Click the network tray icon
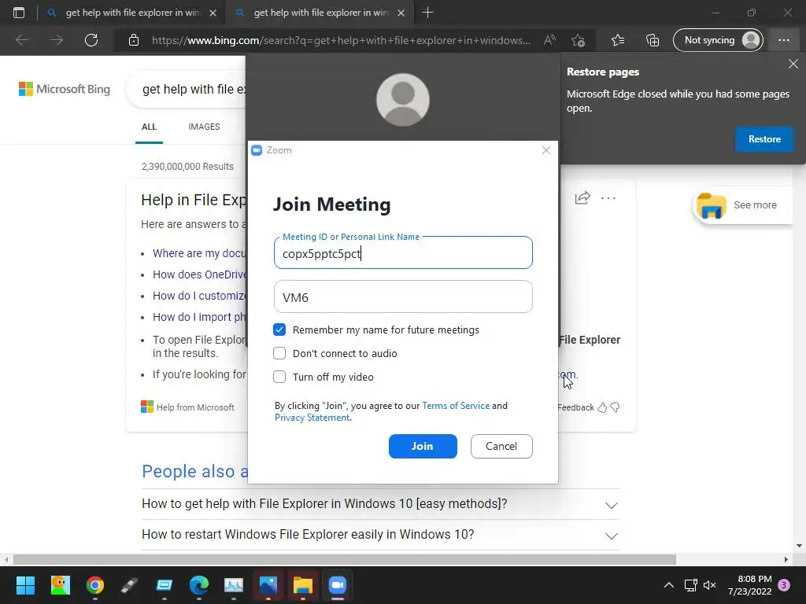Image resolution: width=806 pixels, height=604 pixels. pos(690,585)
